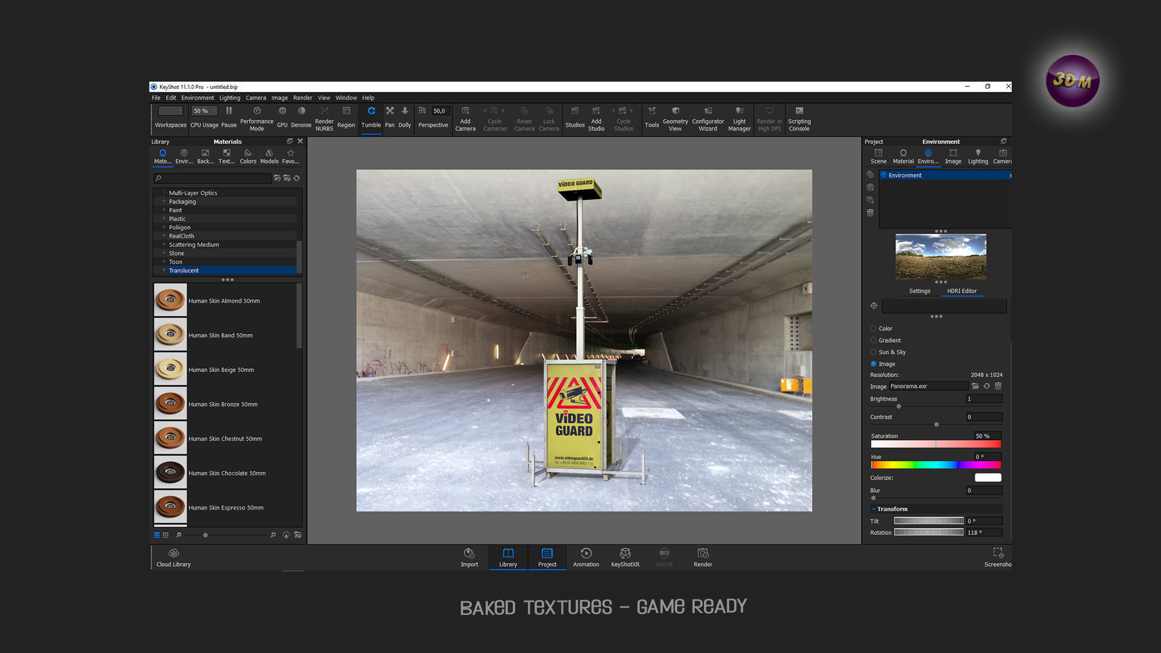This screenshot has height=653, width=1161.
Task: Expand the Stone material category
Action: [164, 253]
